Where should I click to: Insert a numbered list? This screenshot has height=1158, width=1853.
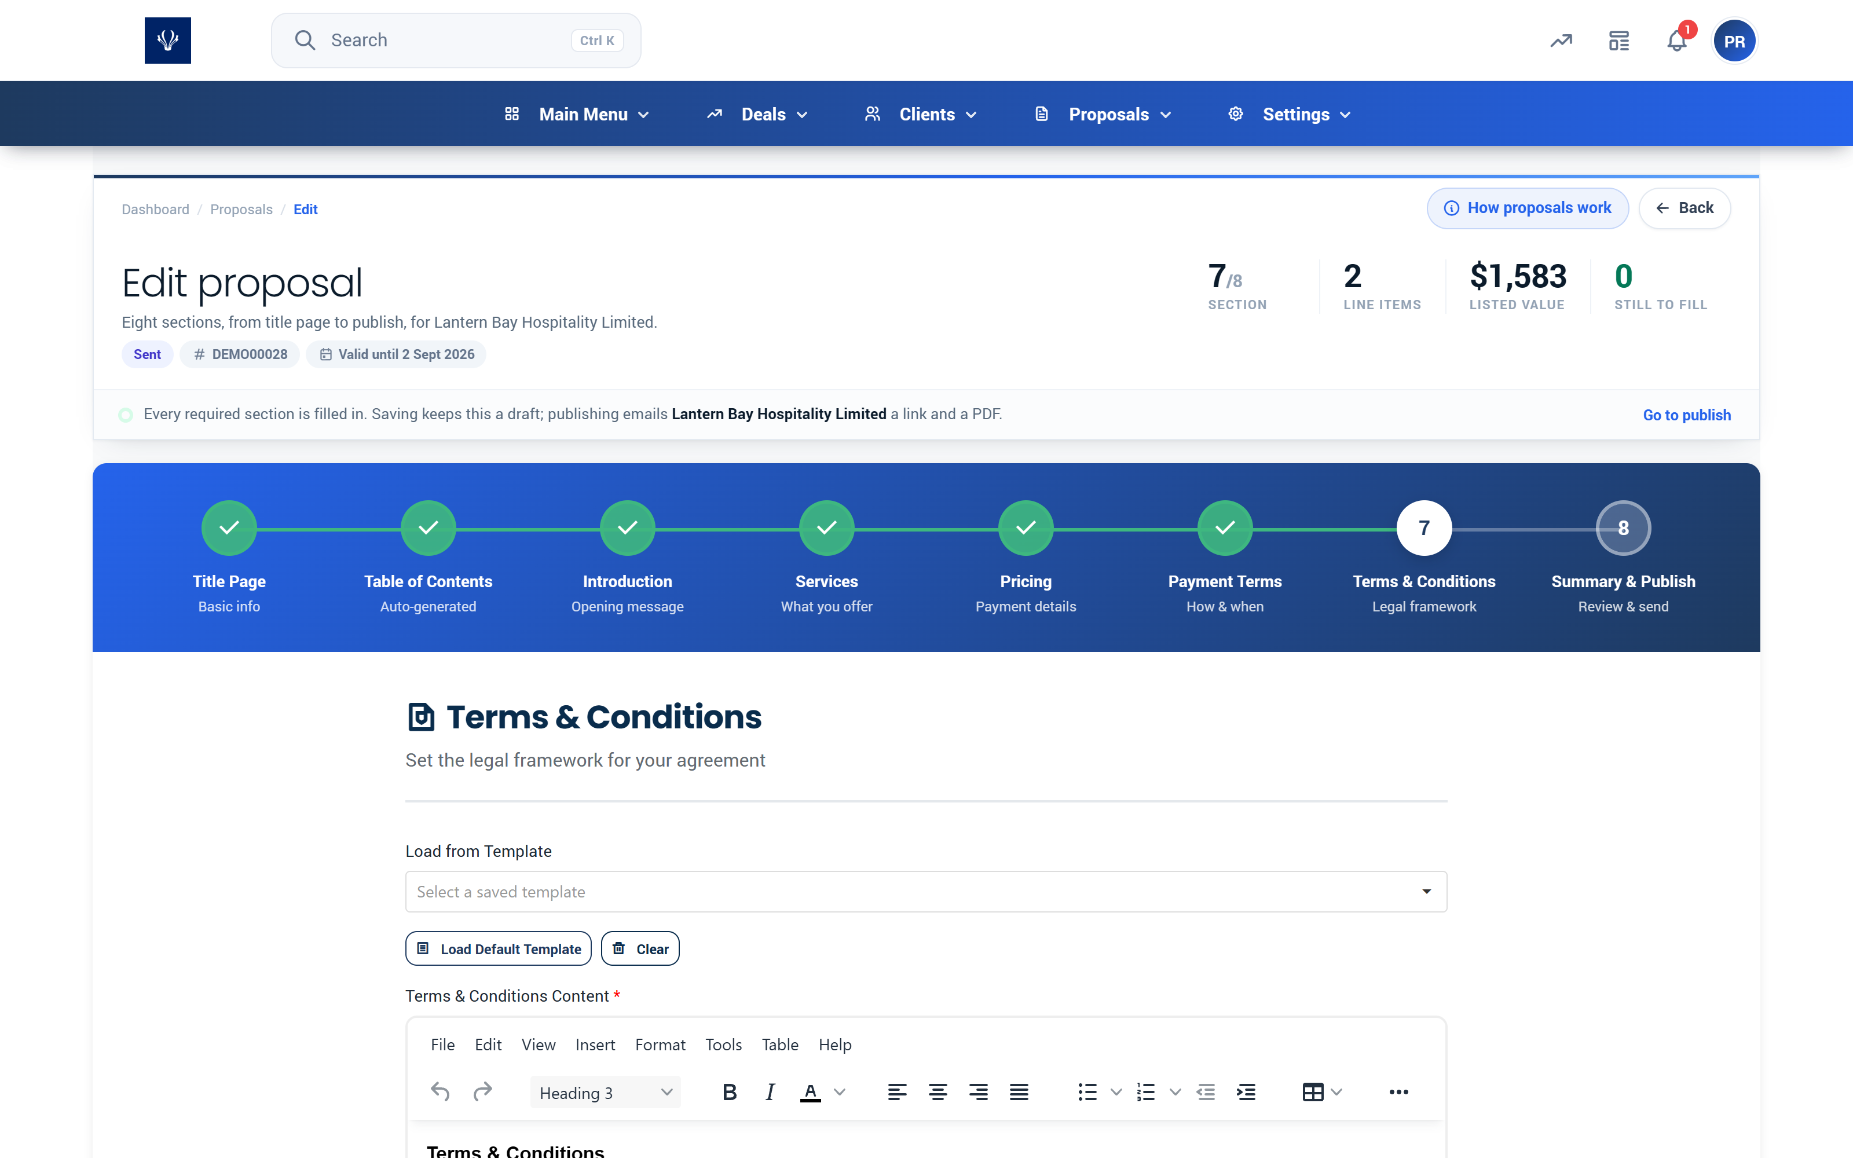coord(1145,1092)
